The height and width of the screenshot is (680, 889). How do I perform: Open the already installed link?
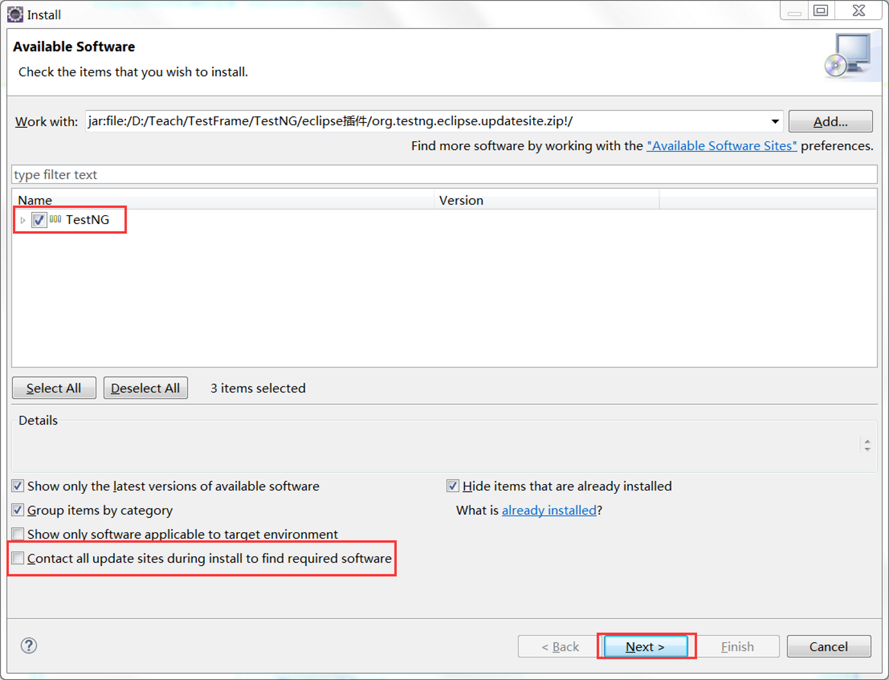(549, 510)
